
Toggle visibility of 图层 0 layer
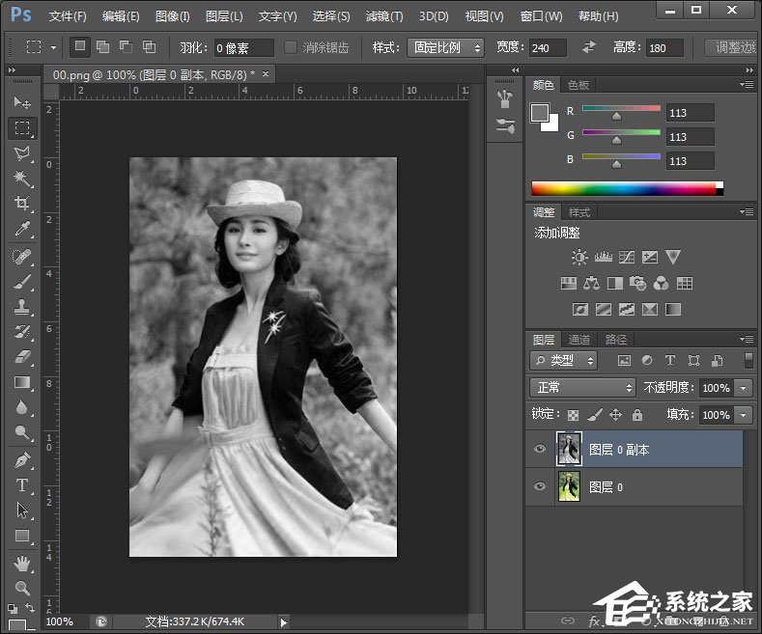(540, 487)
